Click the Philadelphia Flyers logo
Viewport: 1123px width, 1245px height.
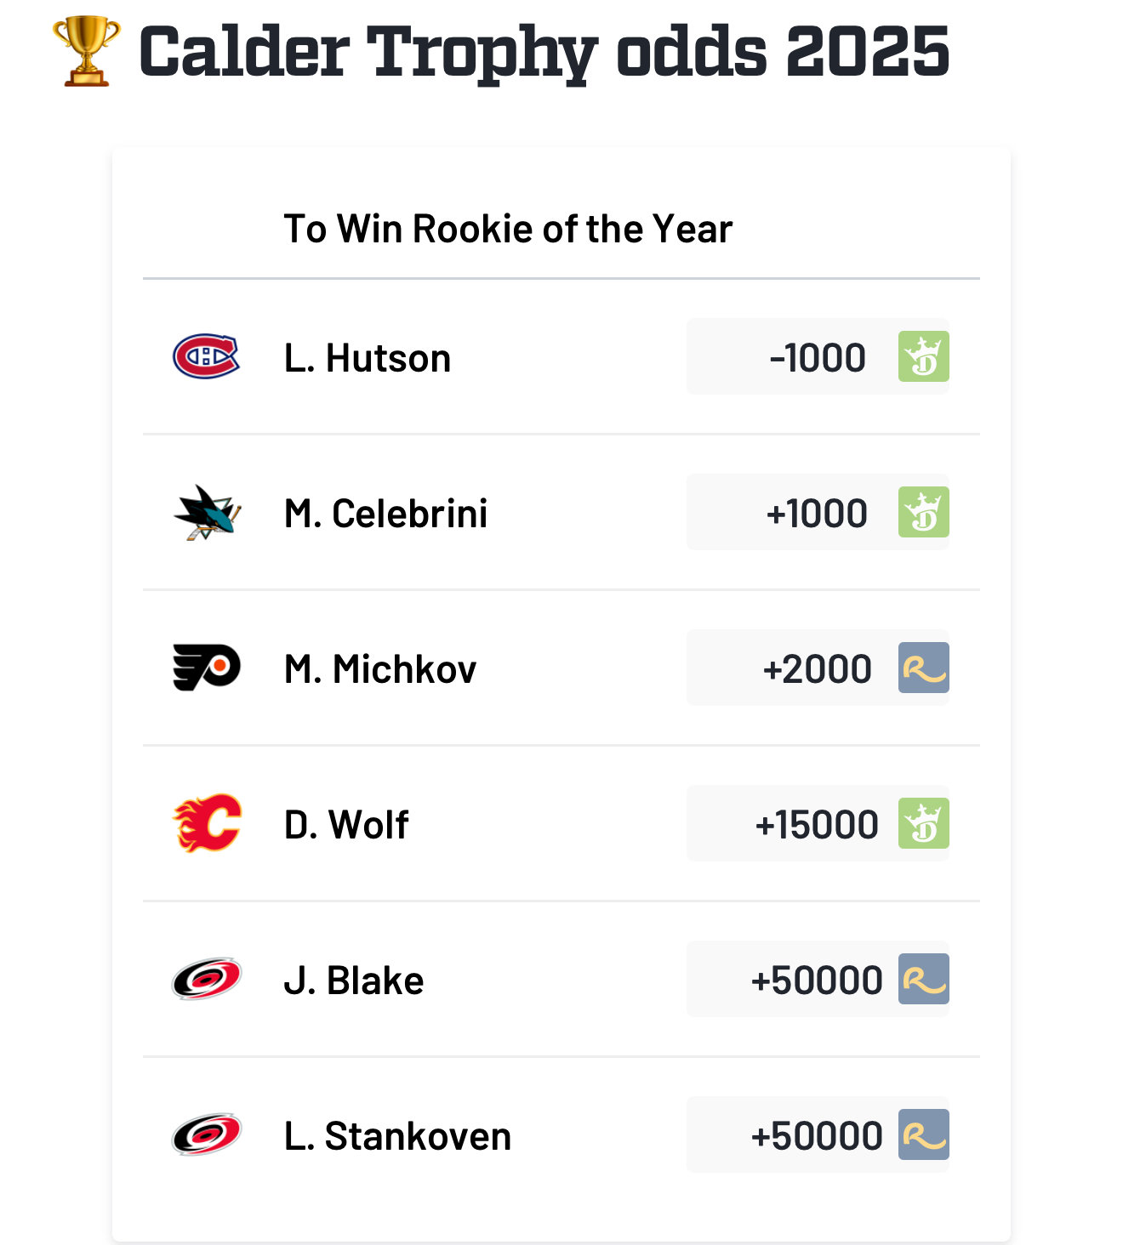207,668
